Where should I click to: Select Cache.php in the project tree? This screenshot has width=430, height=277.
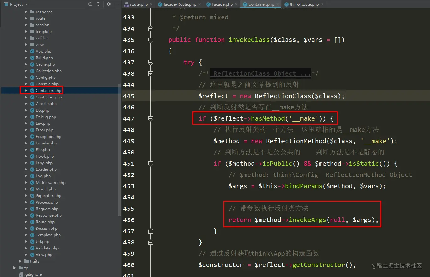pos(45,64)
